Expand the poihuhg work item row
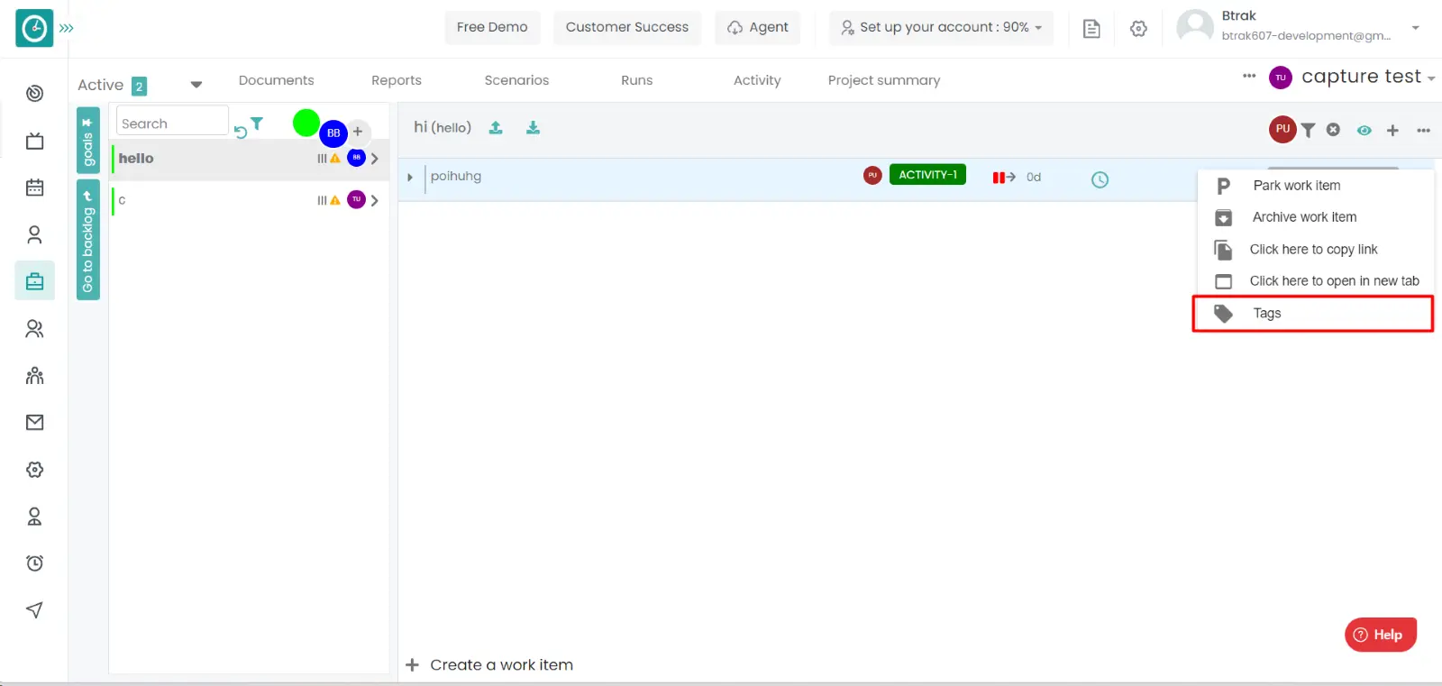This screenshot has height=686, width=1442. (x=410, y=178)
